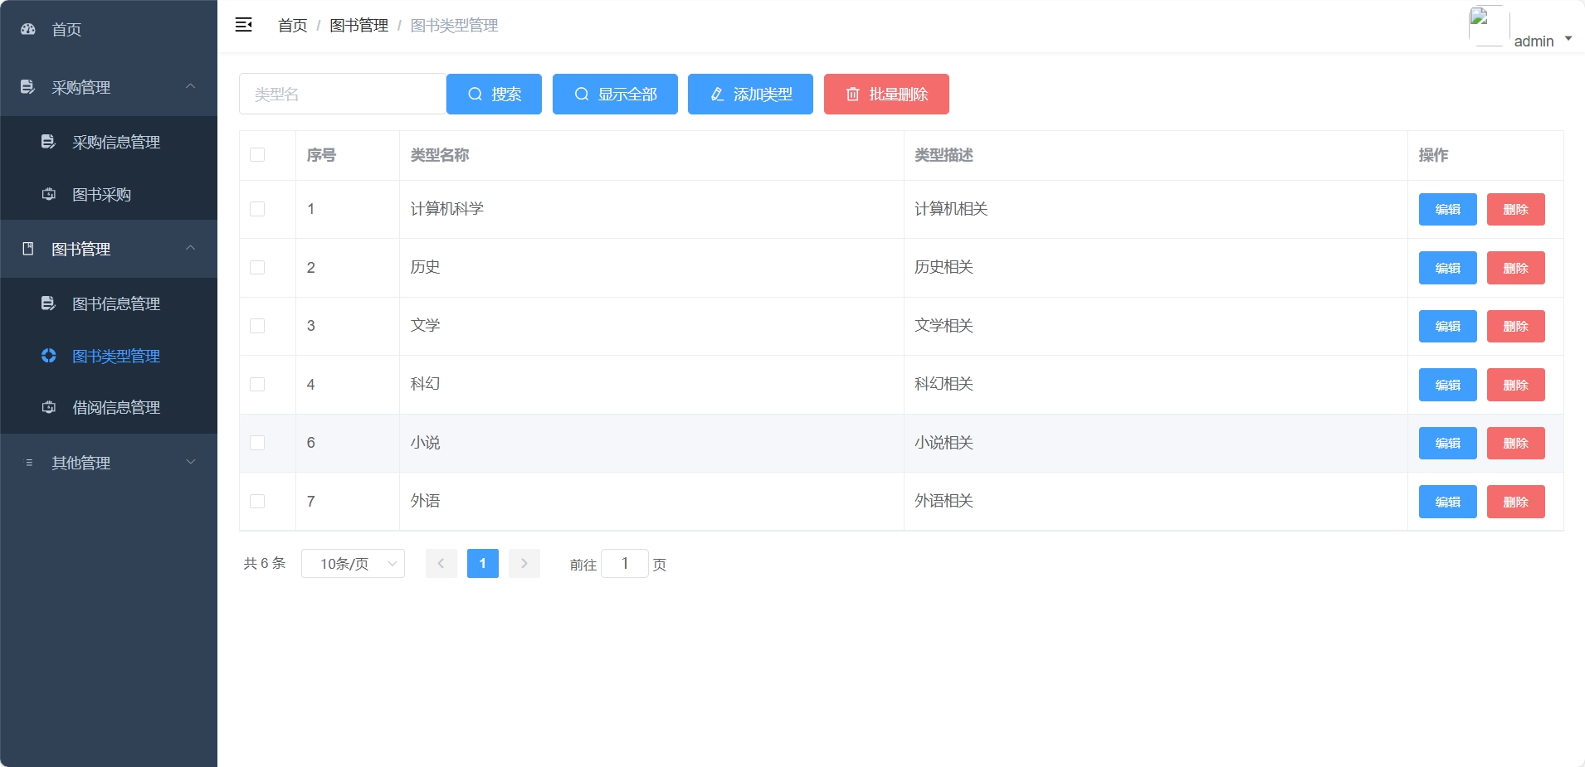Collapse the 图书管理 submenu chevron

(x=191, y=248)
